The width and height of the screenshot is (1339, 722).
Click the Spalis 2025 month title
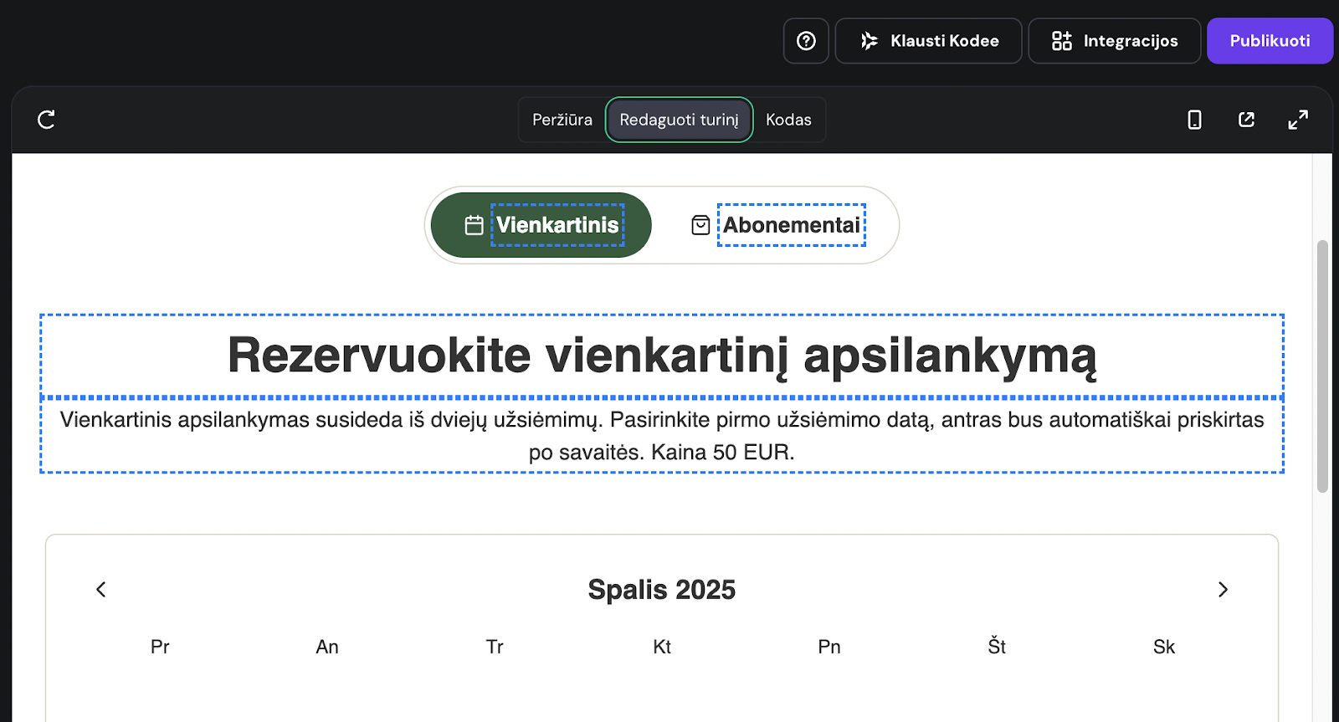[x=662, y=590]
